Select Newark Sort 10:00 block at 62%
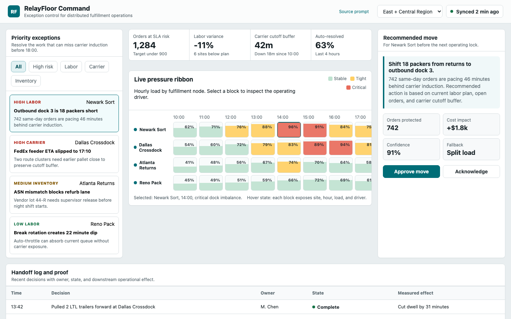The height and width of the screenshot is (319, 511). click(x=185, y=130)
